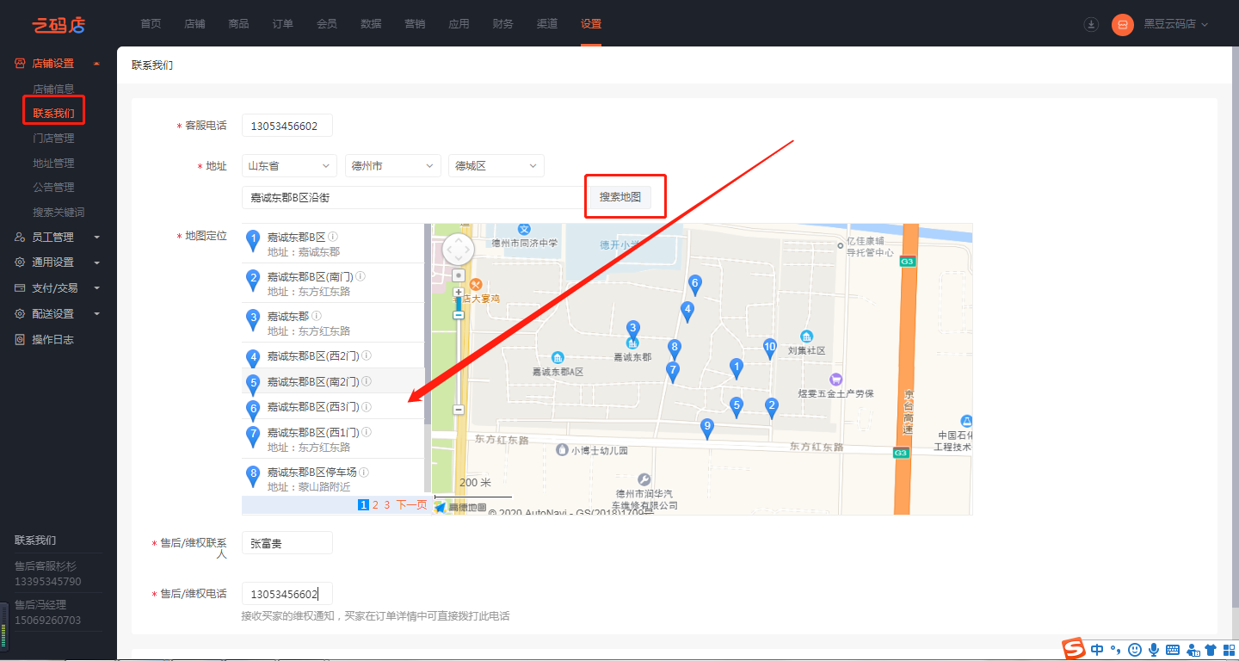
Task: Expand the 员工管理 sidebar section
Action: tap(59, 237)
